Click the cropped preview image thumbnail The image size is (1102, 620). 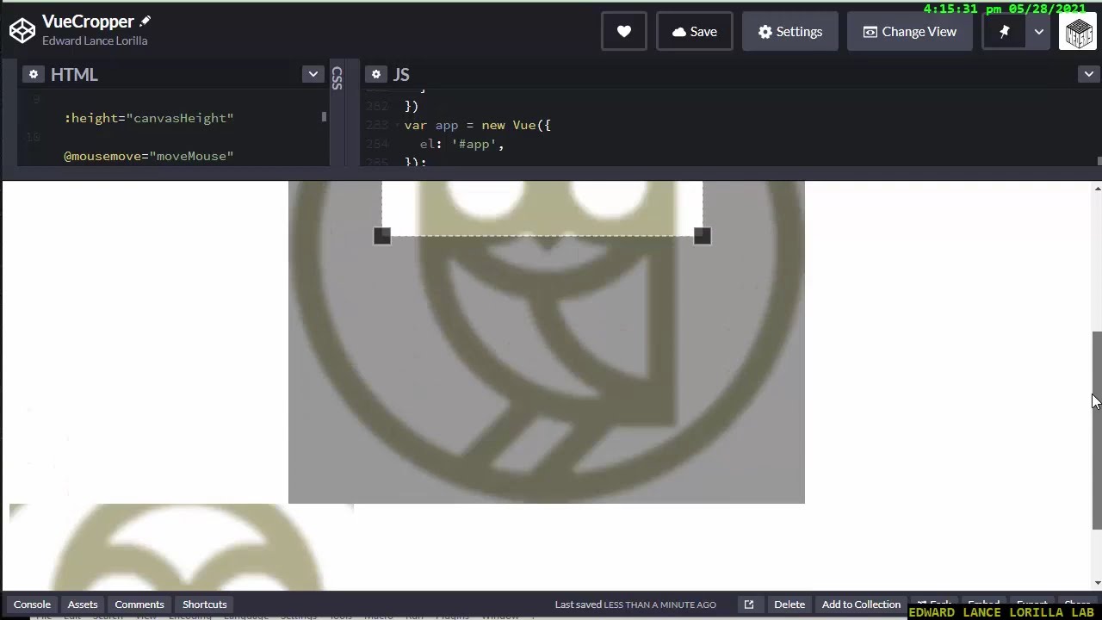(x=182, y=548)
